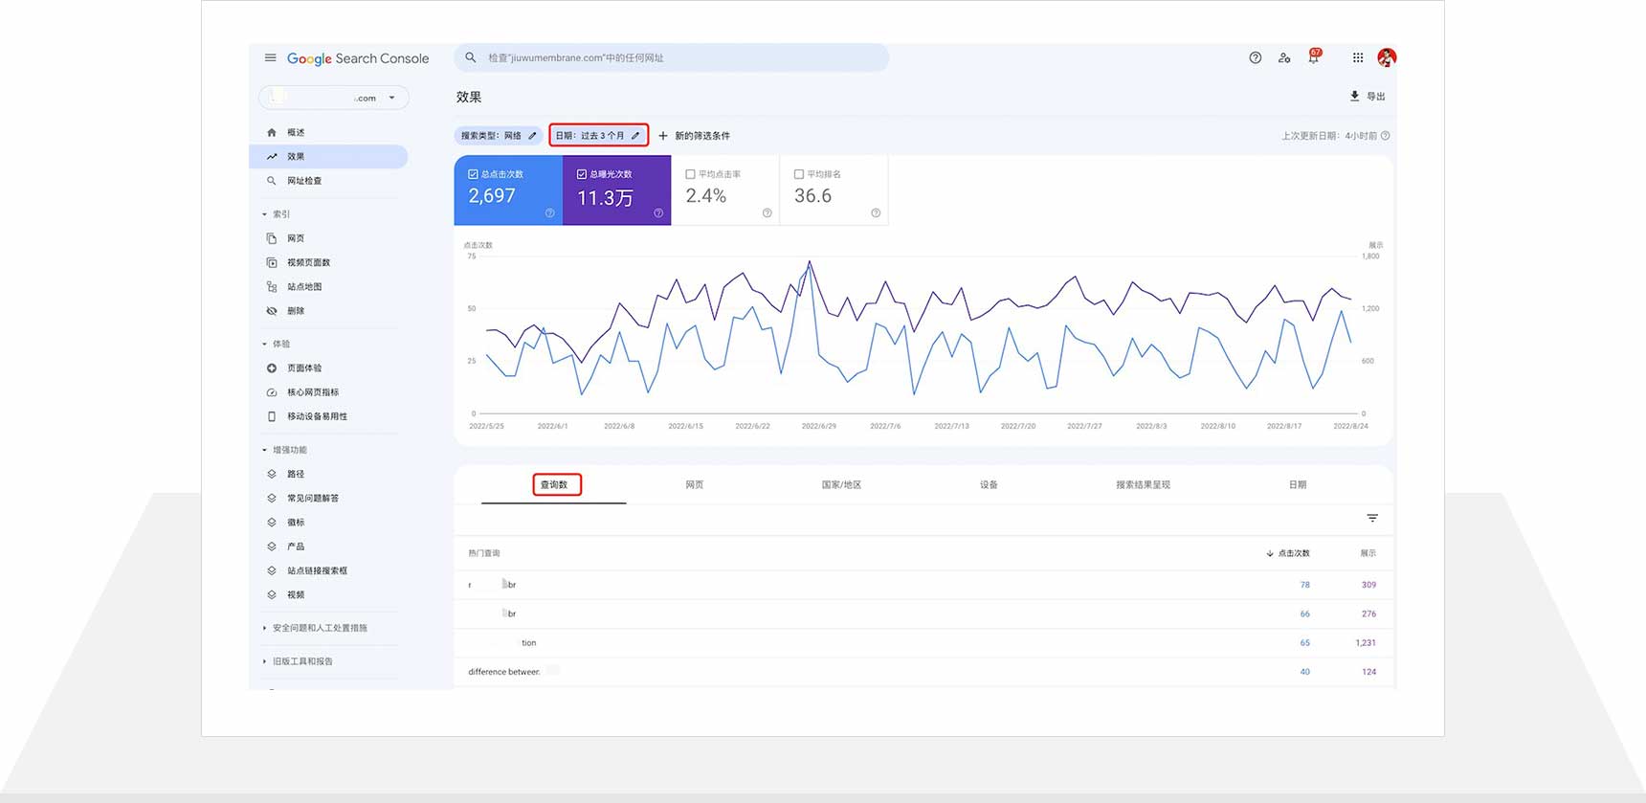Click the 页面体验 icon
This screenshot has height=803, width=1646.
click(x=272, y=368)
